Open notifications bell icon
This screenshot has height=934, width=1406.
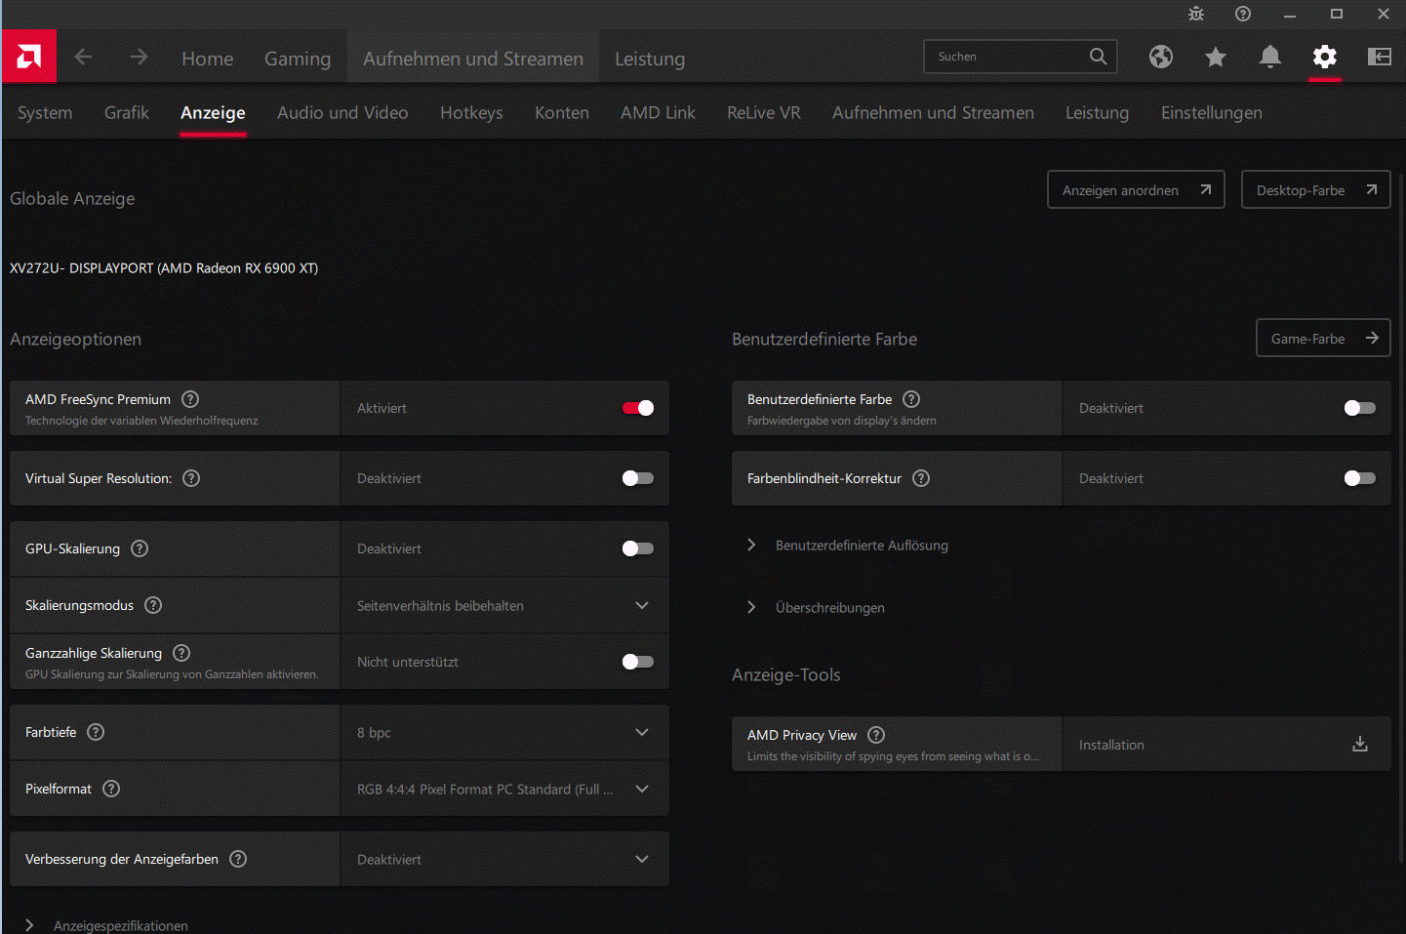tap(1269, 58)
